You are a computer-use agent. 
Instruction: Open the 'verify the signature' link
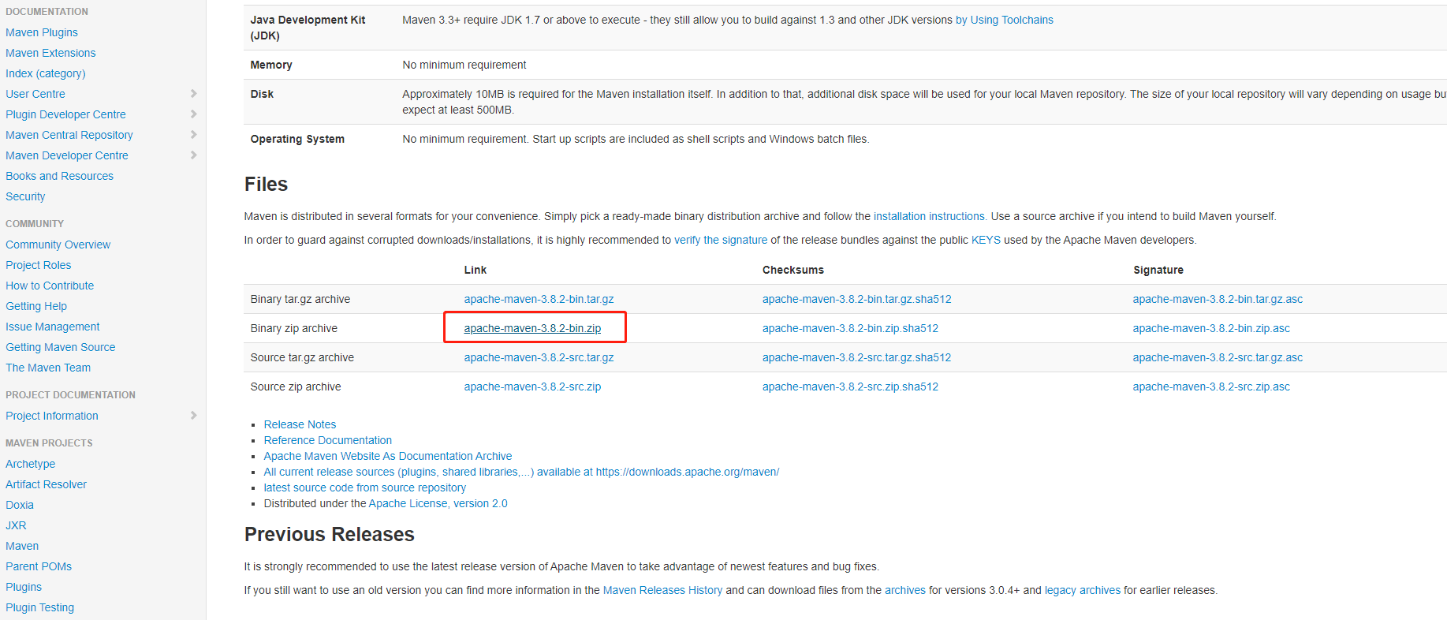[x=721, y=240]
